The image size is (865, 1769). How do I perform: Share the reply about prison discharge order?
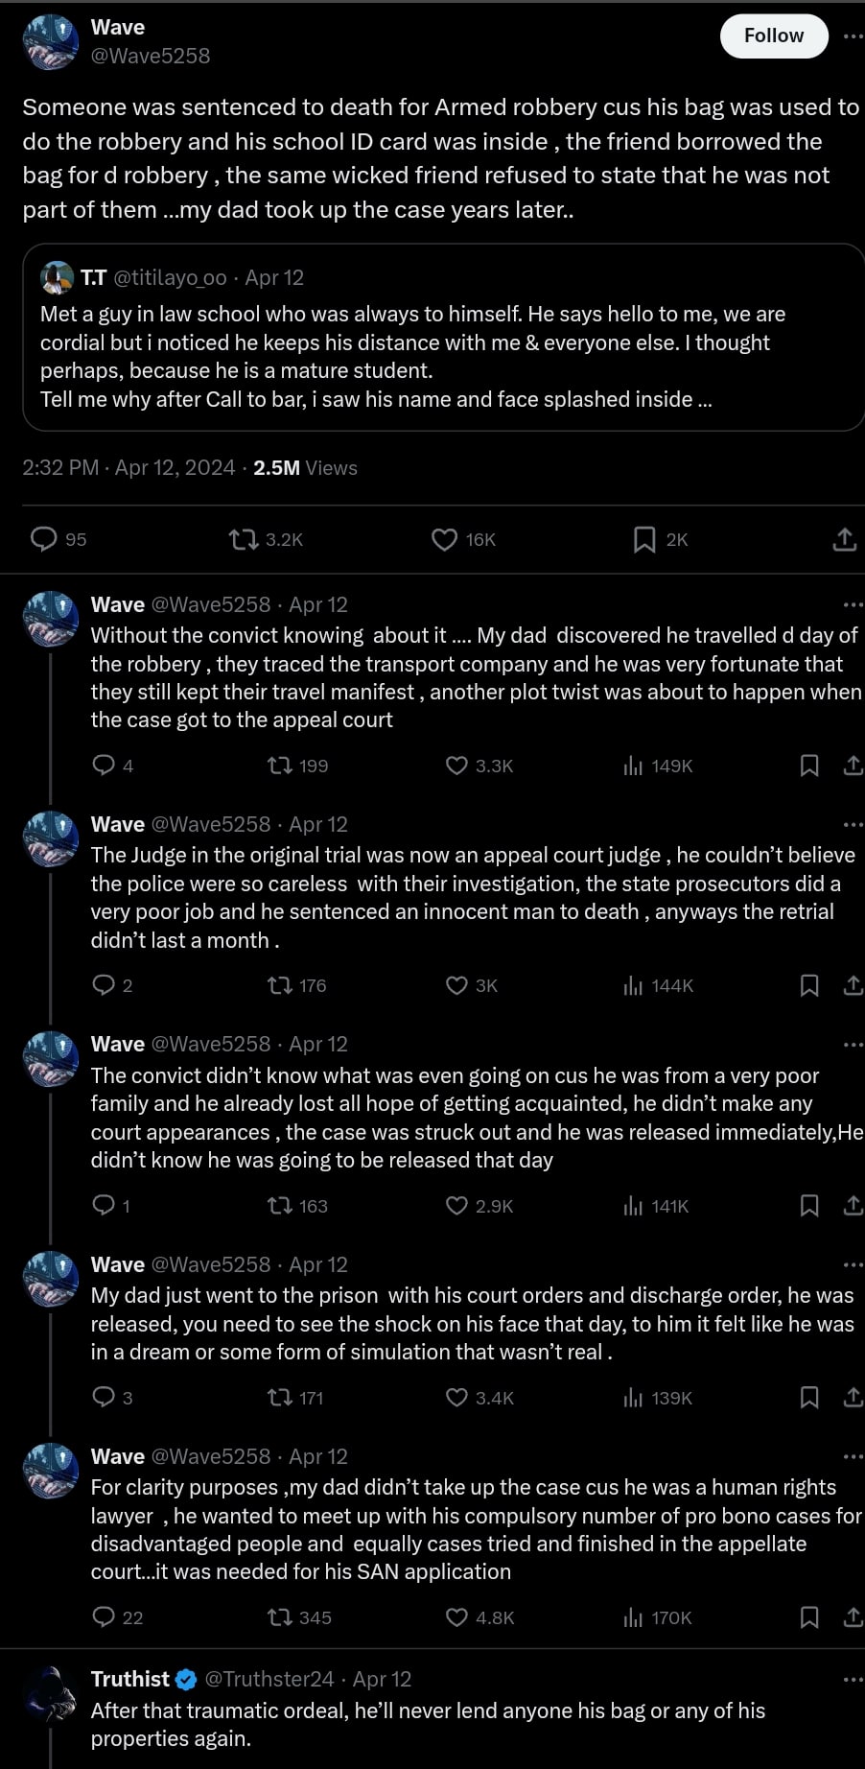[853, 1398]
